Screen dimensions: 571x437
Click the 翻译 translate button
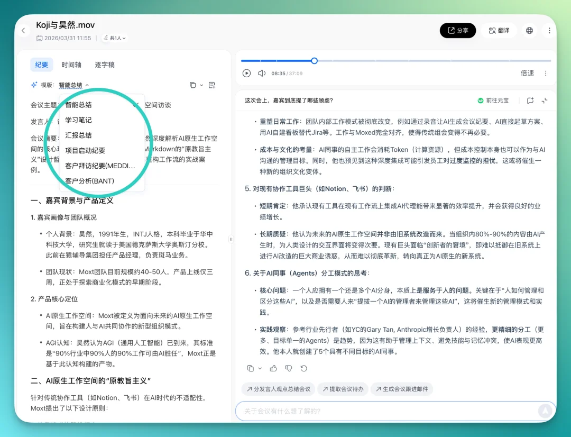click(499, 30)
